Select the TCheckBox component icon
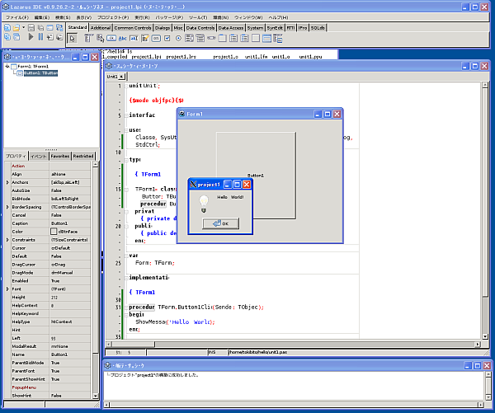Screen dimensions: 495x413 167,39
